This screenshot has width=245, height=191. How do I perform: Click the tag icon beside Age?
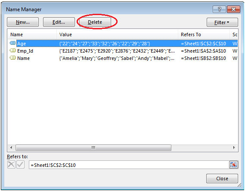[x=12, y=43]
